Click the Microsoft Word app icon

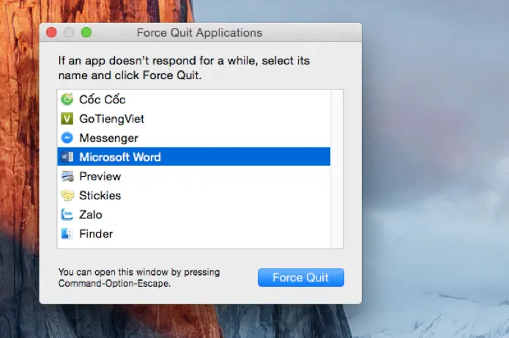pos(67,157)
